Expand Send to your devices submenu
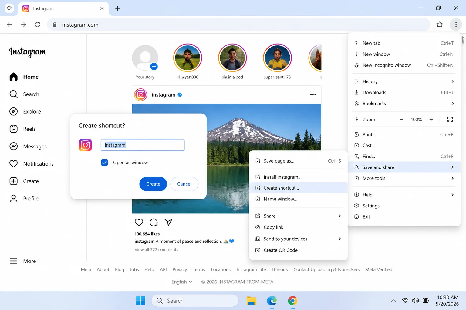This screenshot has width=466, height=310. [x=298, y=239]
